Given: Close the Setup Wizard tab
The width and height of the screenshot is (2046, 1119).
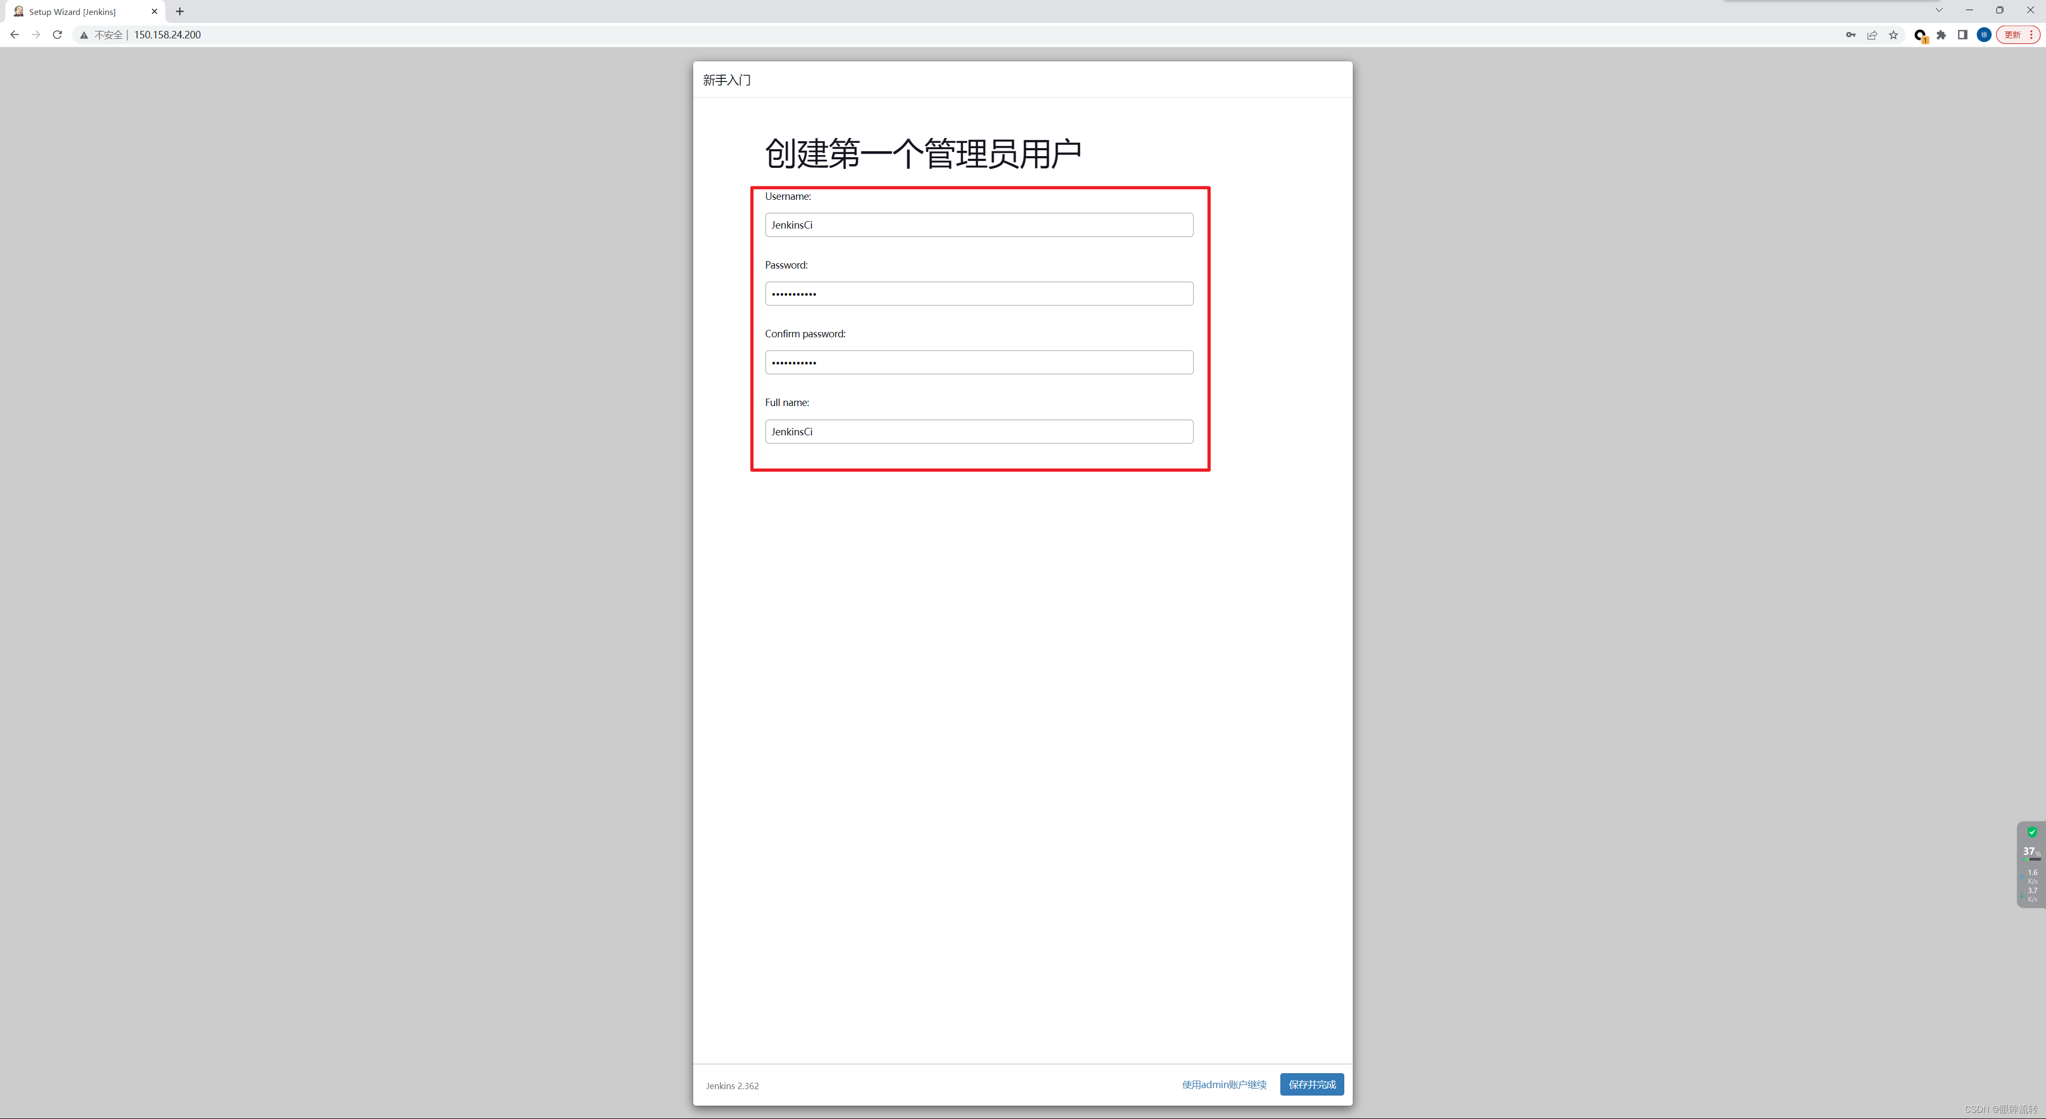Looking at the screenshot, I should click(154, 11).
